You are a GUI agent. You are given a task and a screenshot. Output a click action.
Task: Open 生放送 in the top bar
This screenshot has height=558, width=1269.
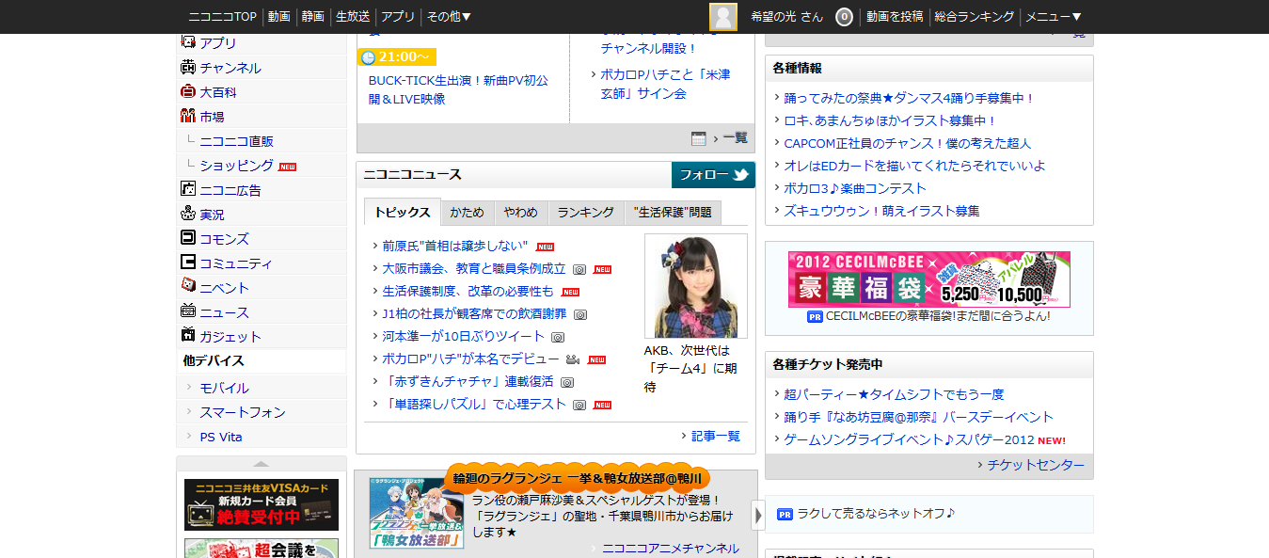(x=353, y=17)
